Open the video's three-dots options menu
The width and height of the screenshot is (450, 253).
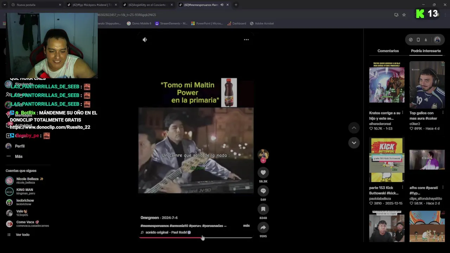[246, 40]
